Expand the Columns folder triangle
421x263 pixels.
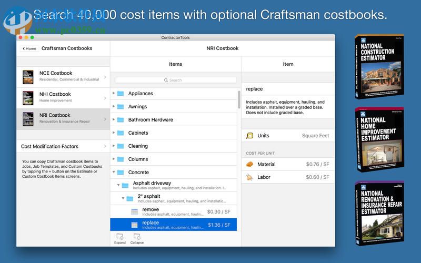(x=114, y=159)
